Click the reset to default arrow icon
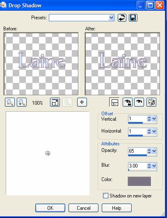Screen dimensions: 167x218 122,18
